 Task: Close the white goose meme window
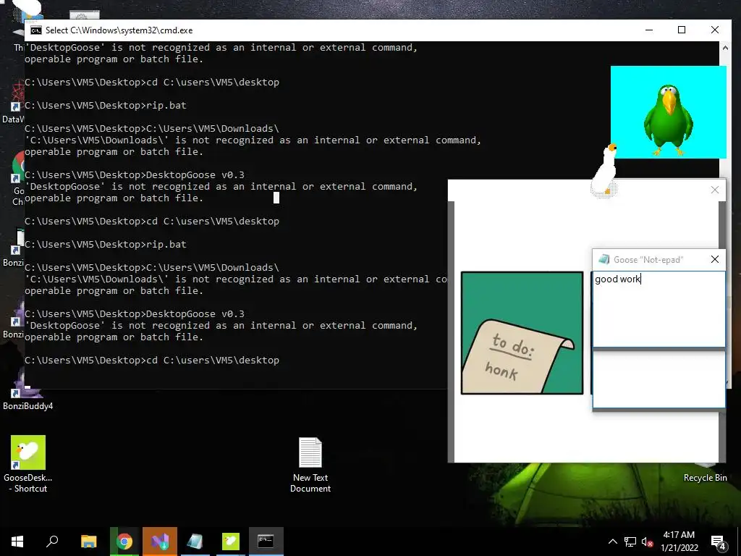[714, 190]
